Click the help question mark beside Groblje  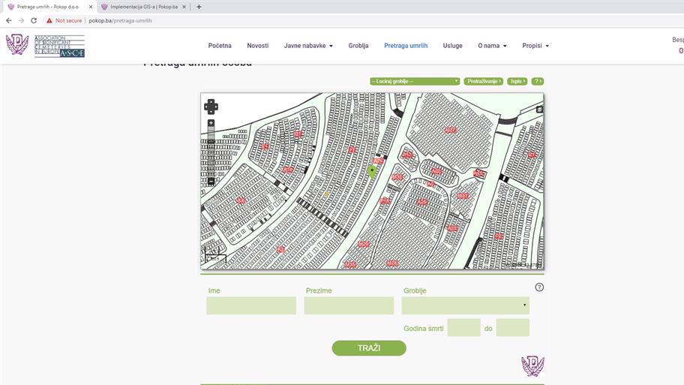point(539,287)
